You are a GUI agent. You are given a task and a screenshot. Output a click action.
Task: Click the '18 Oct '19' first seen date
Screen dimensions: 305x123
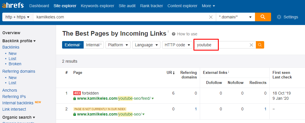[282, 93]
